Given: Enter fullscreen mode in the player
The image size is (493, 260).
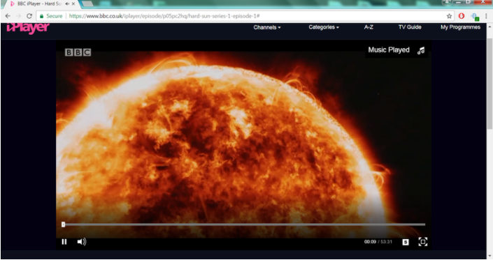Looking at the screenshot, I should point(423,241).
